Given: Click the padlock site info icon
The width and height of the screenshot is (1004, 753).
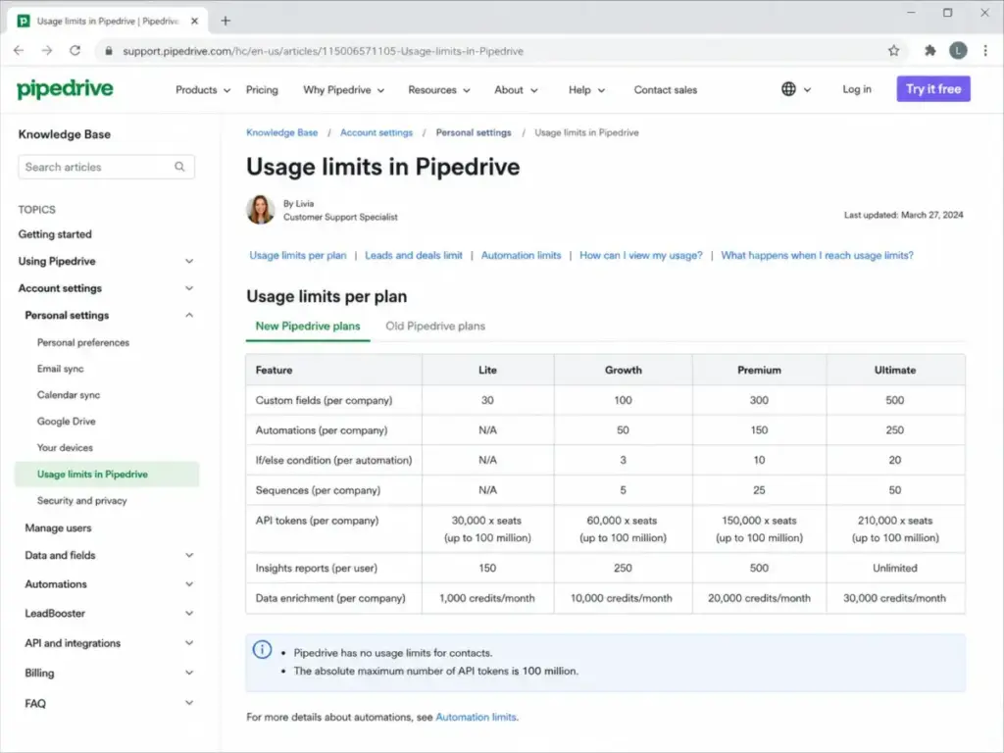Looking at the screenshot, I should pos(109,51).
